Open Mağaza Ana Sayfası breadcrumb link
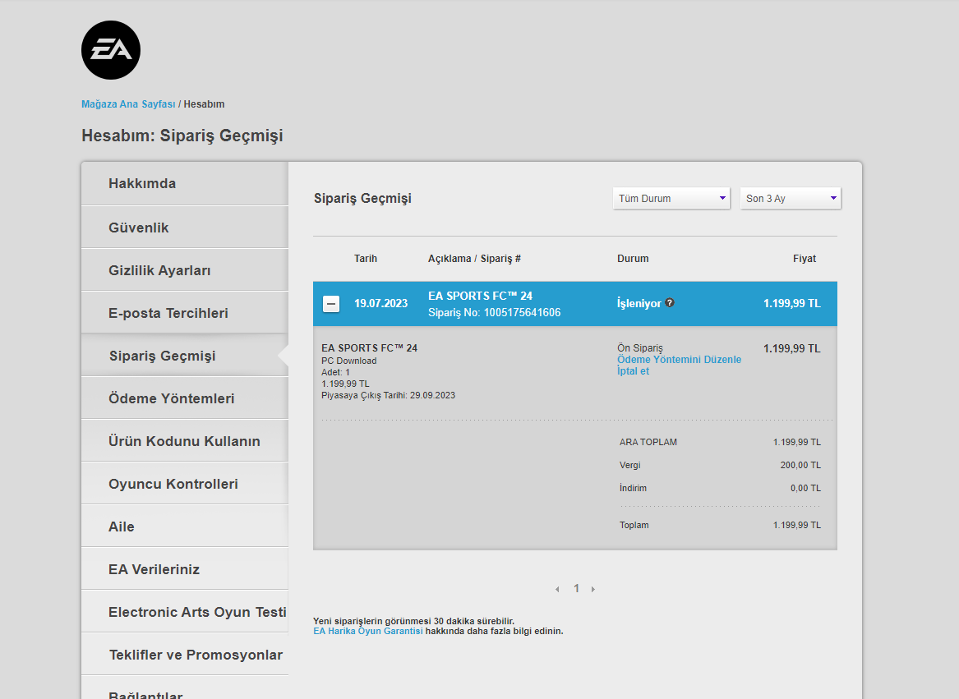 coord(128,104)
